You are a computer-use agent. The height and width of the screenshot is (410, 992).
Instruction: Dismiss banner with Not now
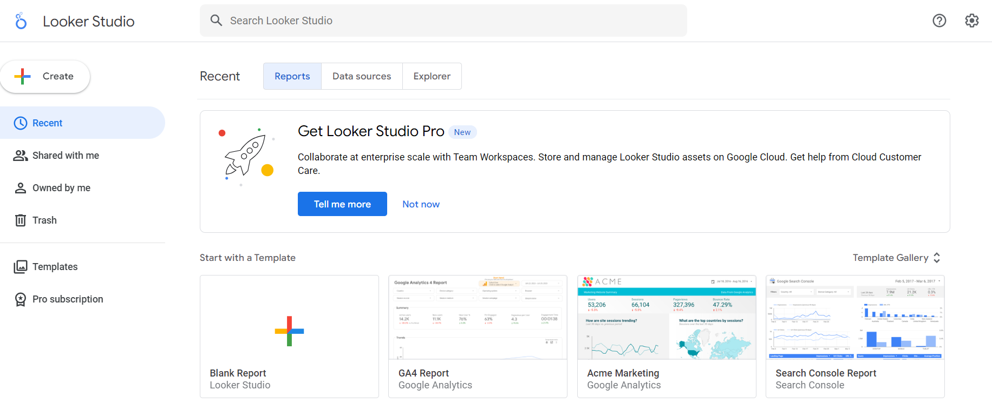pos(421,204)
